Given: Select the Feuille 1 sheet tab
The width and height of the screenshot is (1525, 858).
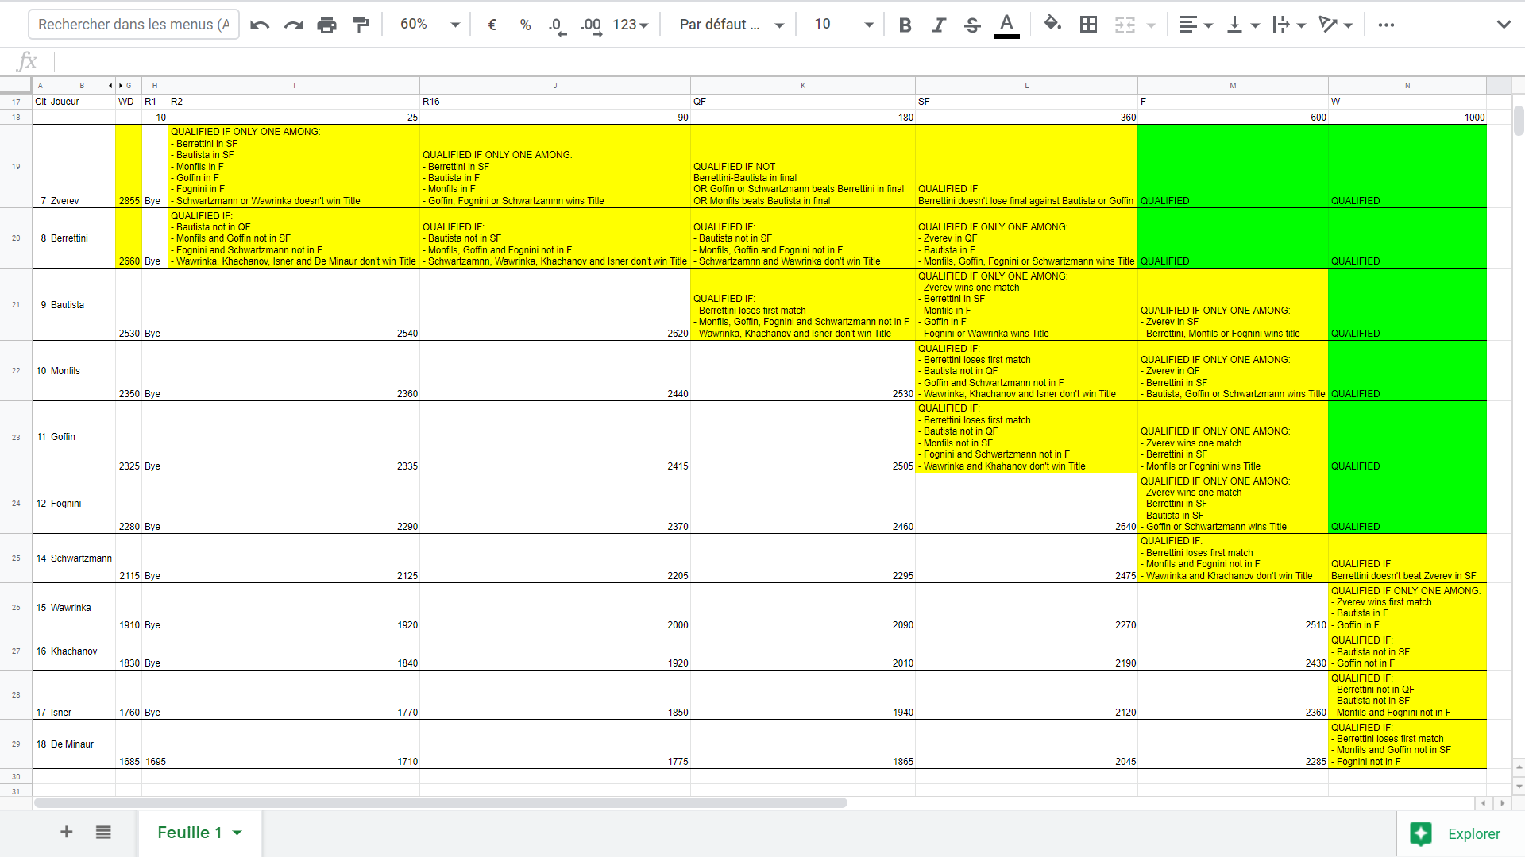Looking at the screenshot, I should [x=190, y=833].
